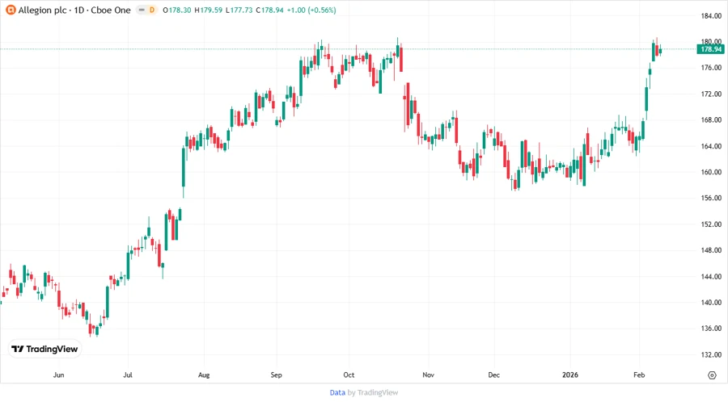Open the Data link below chart
Screen dimensions: 728x402
[x=337, y=392]
